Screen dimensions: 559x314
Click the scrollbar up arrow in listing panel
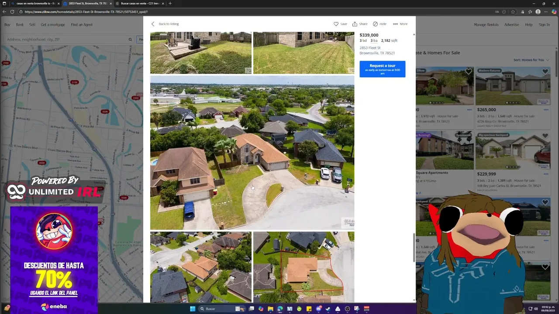click(x=414, y=34)
